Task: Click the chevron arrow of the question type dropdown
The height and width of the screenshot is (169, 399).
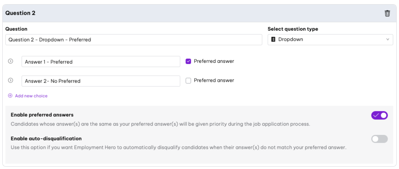Action: [x=387, y=40]
